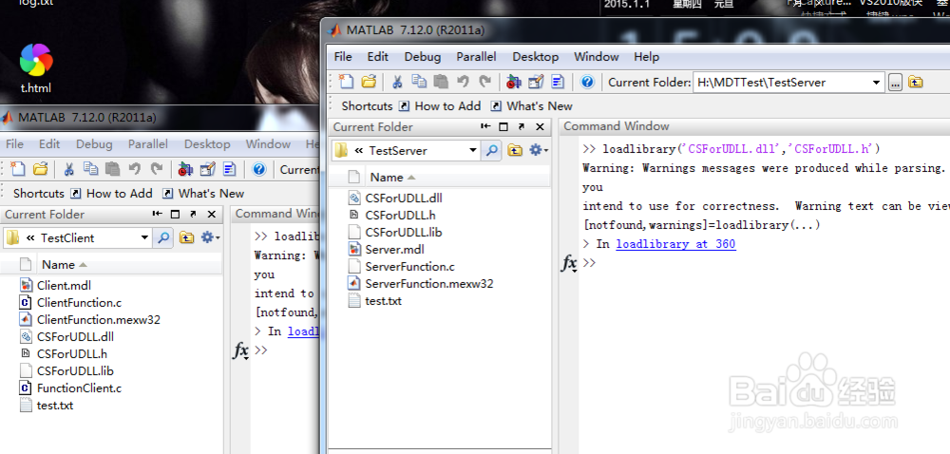Screen dimensions: 950x454
Task: Click New file icon in front MATLAB toolbar
Action: pyautogui.click(x=346, y=82)
